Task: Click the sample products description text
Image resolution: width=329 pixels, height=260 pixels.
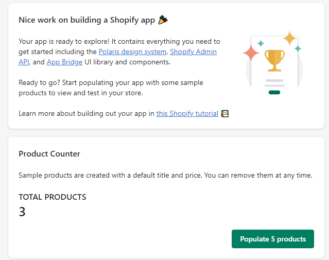Action: (165, 175)
